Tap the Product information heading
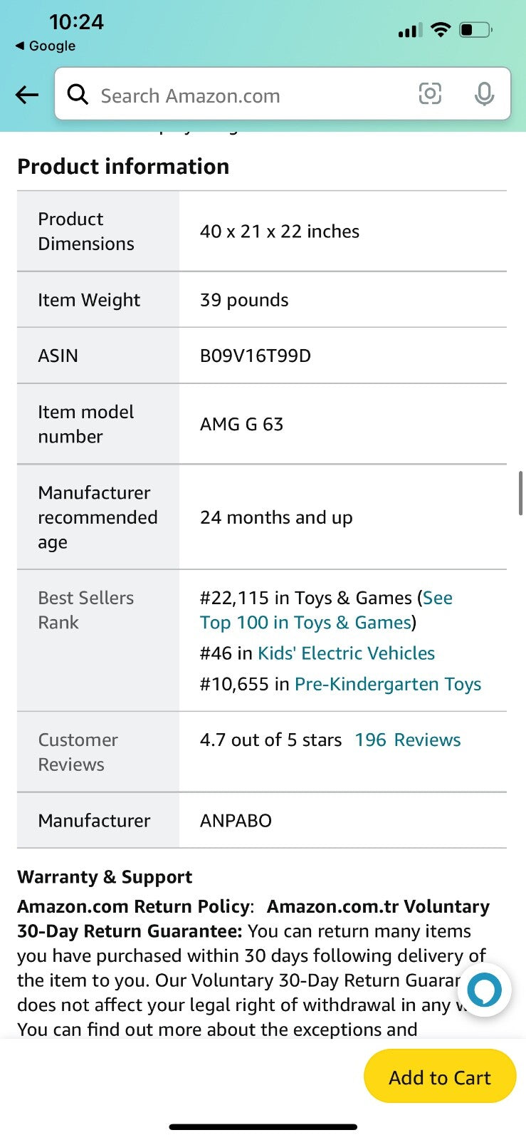This screenshot has height=1140, width=526. click(123, 167)
